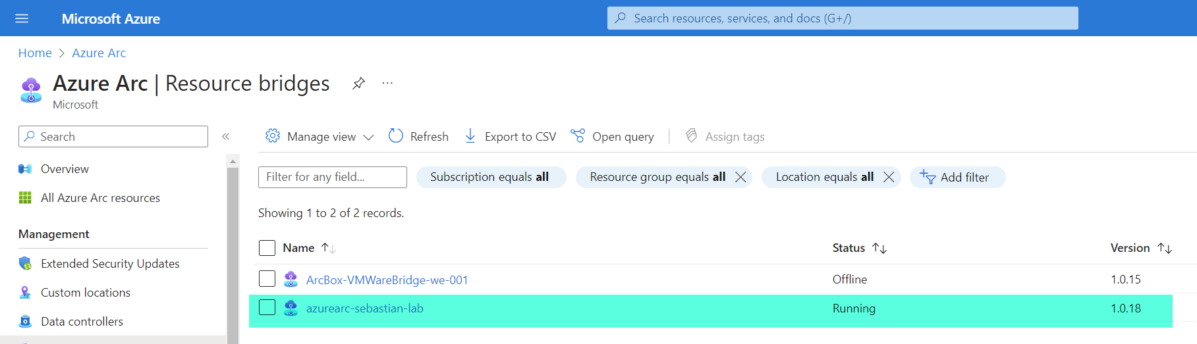Expand the Manage view dropdown
The height and width of the screenshot is (344, 1197).
pyautogui.click(x=320, y=136)
